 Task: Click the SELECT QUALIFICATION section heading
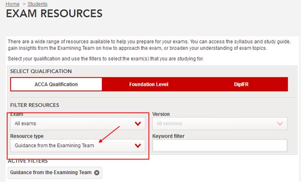coord(41,71)
